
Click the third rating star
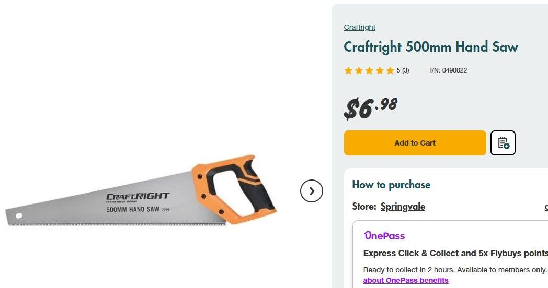369,70
